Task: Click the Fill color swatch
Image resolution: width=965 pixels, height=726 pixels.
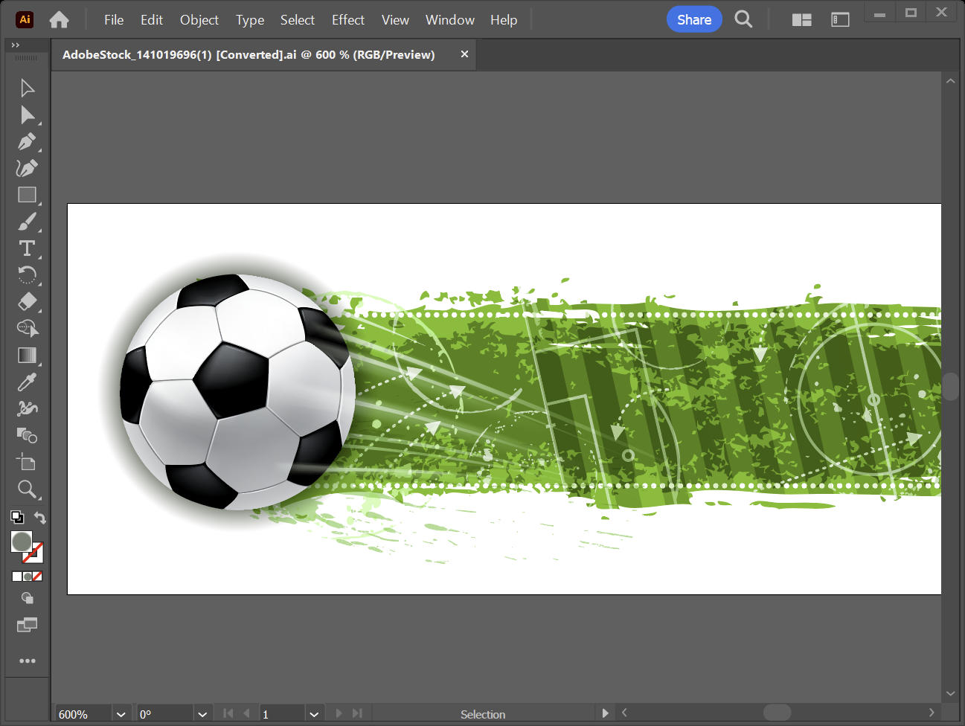Action: 21,542
